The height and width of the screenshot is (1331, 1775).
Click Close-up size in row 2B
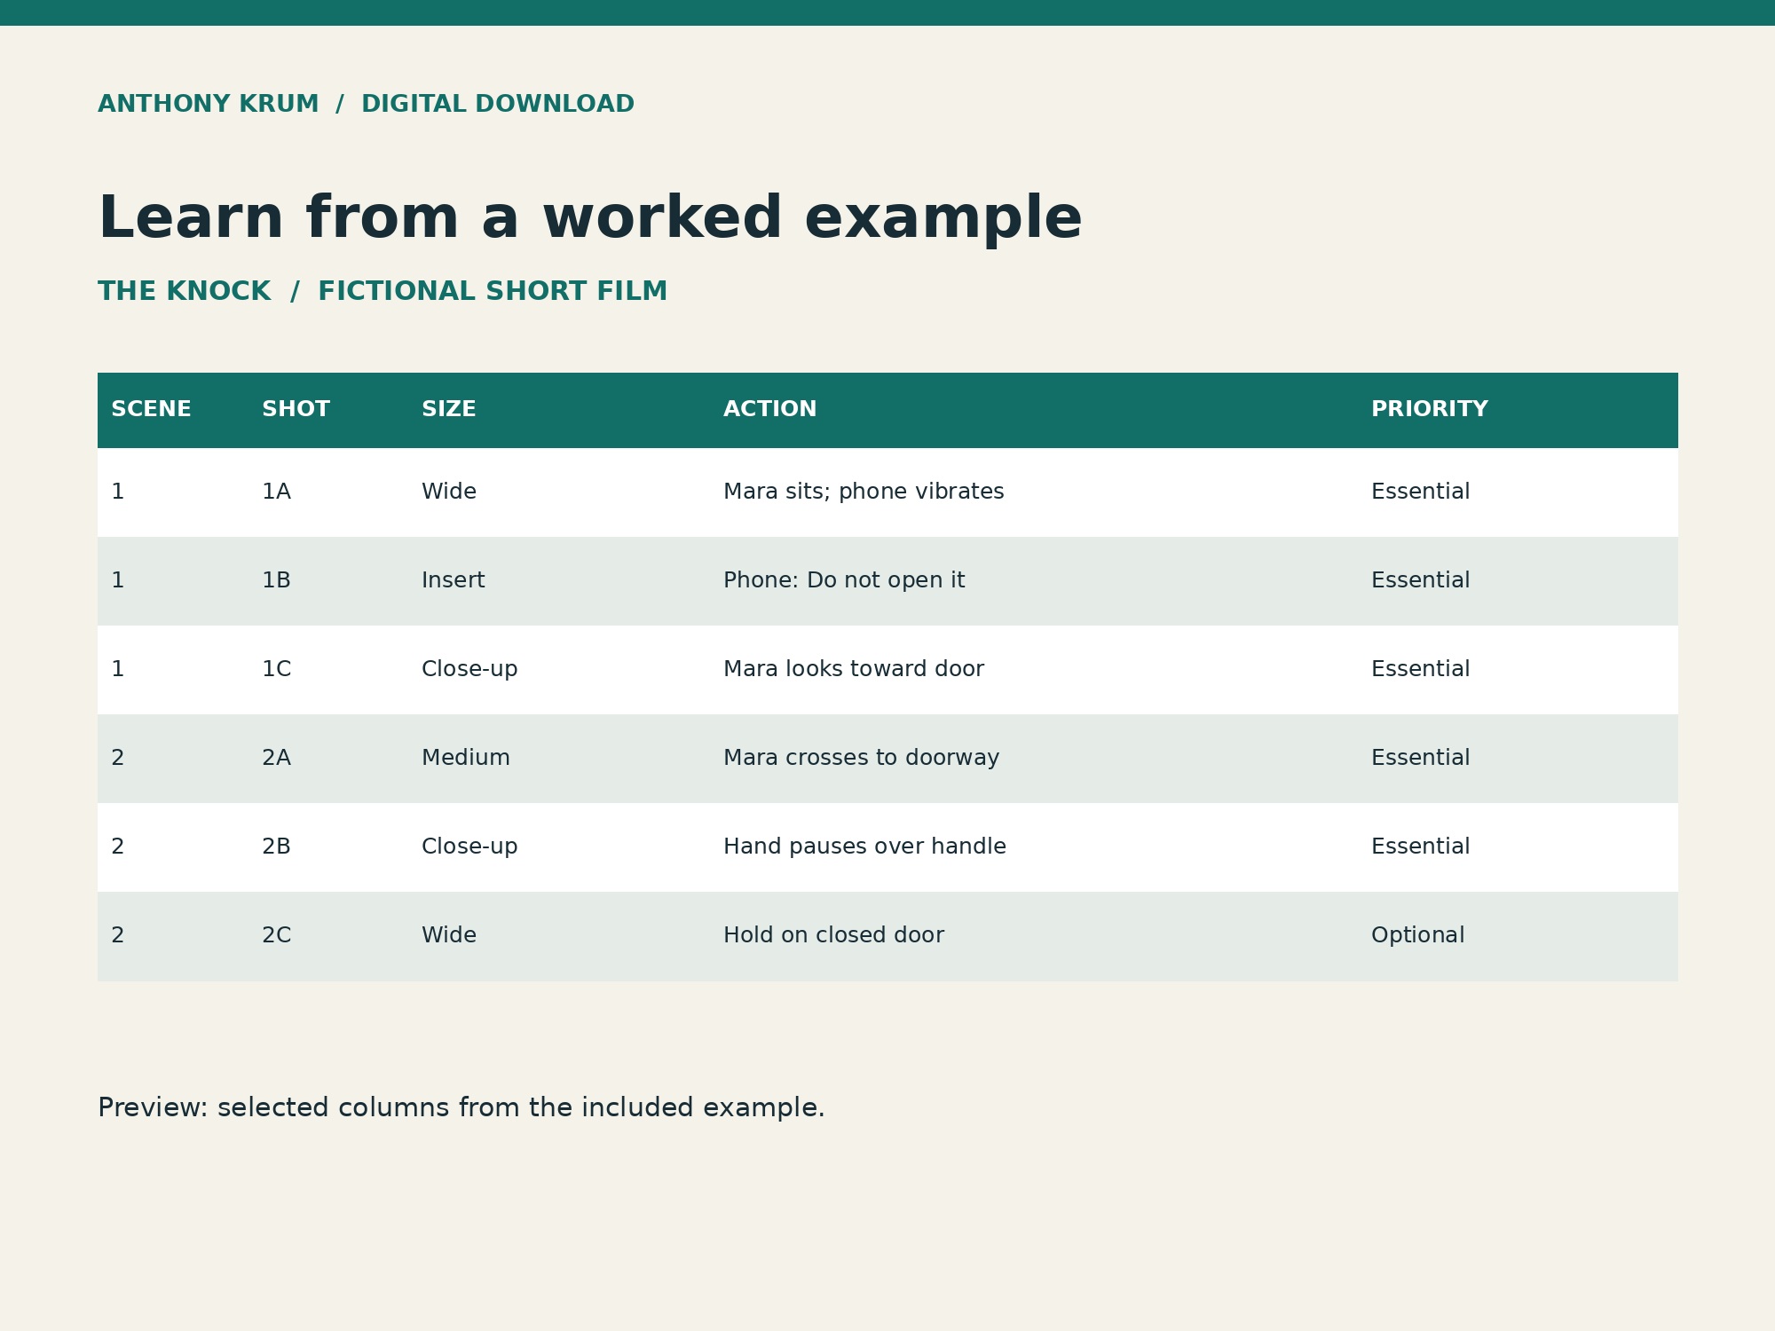click(469, 847)
